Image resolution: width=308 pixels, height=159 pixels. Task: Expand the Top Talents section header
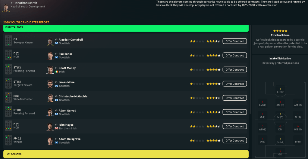tap(126, 154)
